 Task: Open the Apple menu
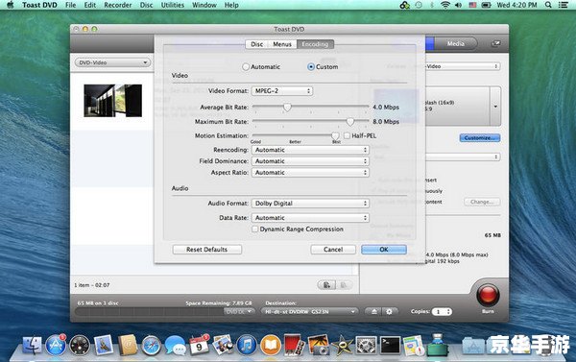(11, 5)
